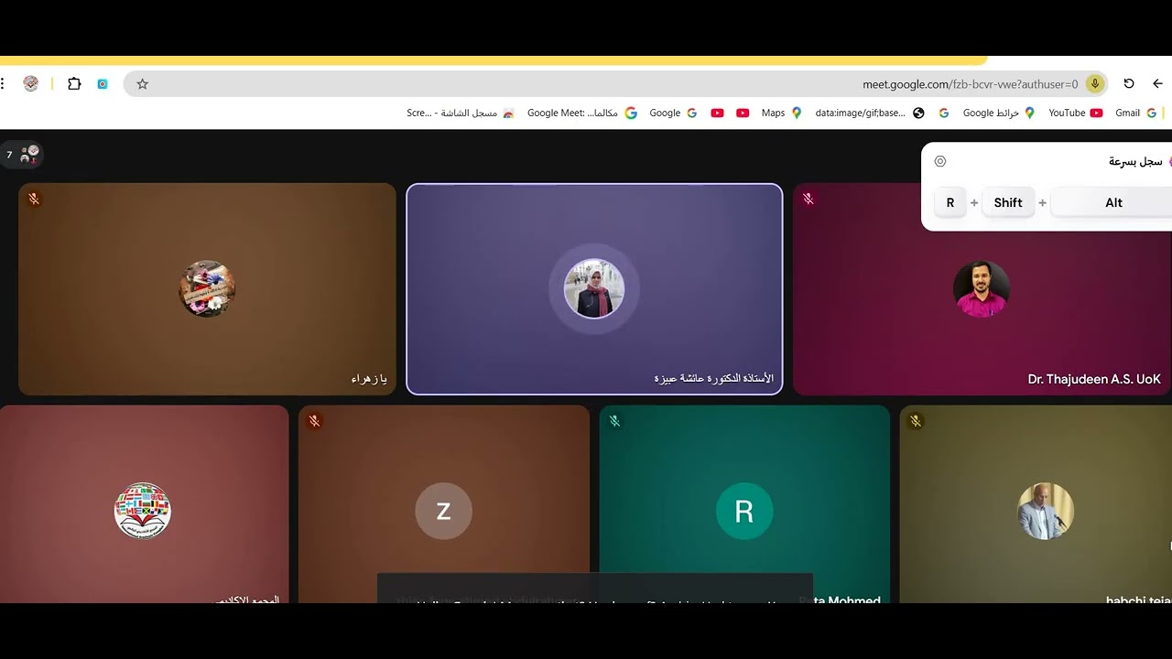Click the name label يا زهراء

pyautogui.click(x=369, y=379)
